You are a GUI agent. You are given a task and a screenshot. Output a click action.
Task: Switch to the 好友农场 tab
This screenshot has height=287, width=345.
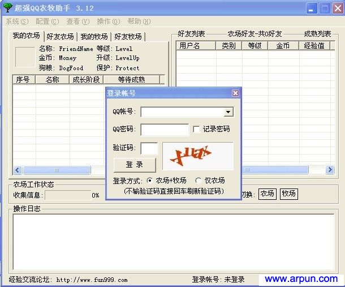coord(61,36)
